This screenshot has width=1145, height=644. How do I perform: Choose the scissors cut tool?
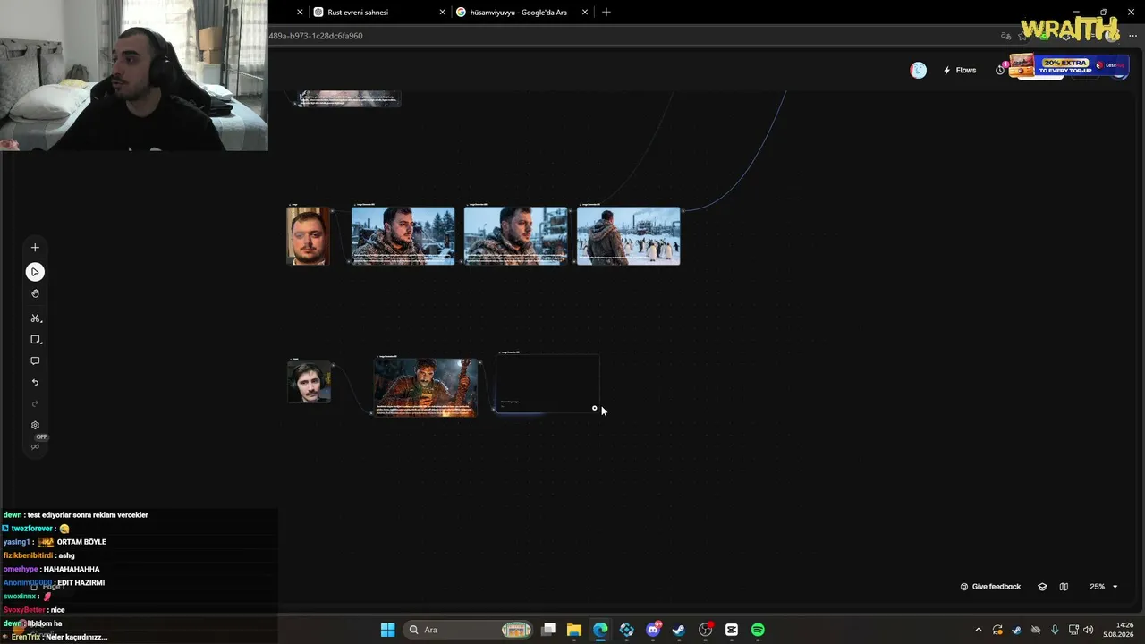point(35,318)
